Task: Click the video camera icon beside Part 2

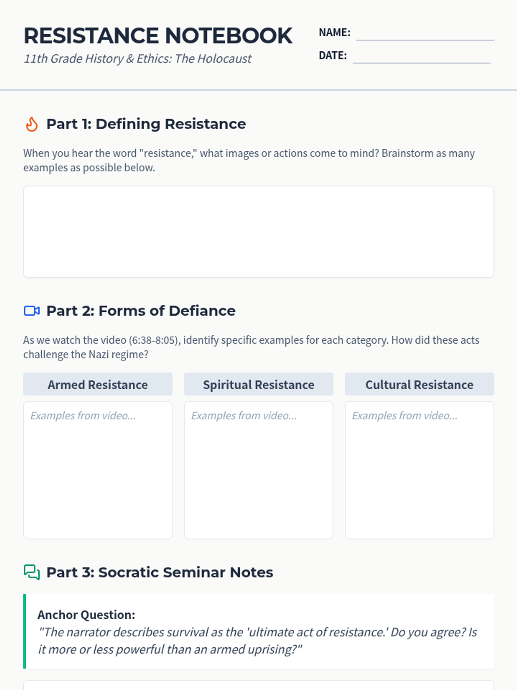Action: tap(31, 311)
